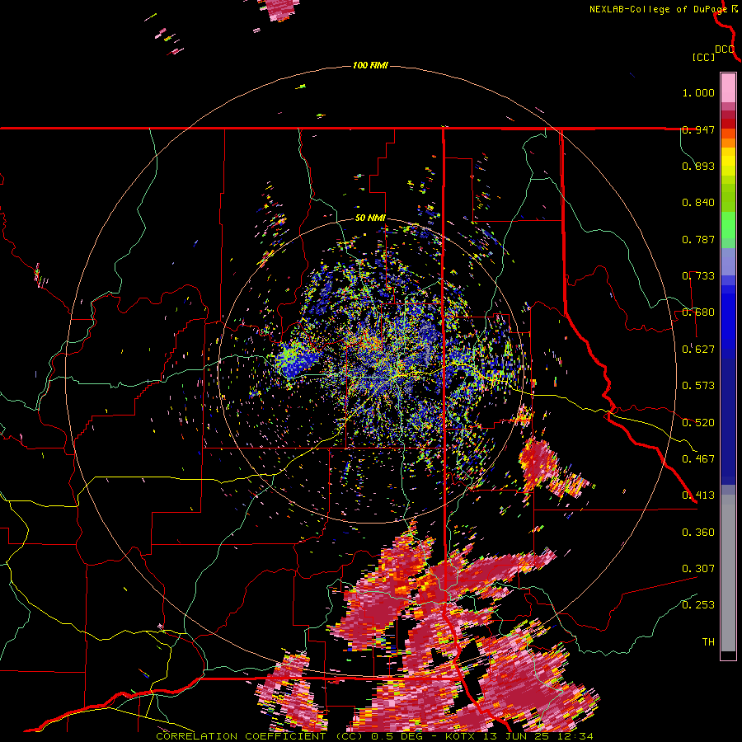742x742 pixels.
Task: Click the [CC] units label above the color scale
Action: [x=703, y=57]
